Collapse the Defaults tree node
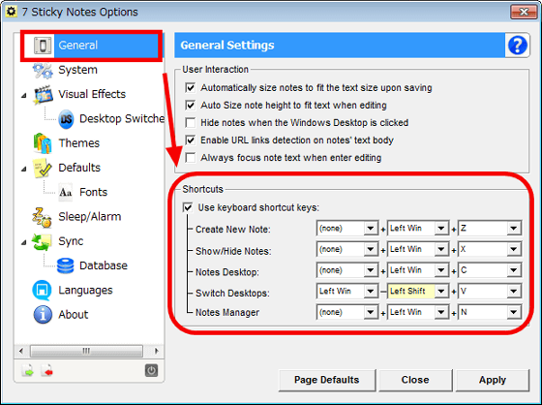Screen dimensions: 542x405 coord(24,169)
